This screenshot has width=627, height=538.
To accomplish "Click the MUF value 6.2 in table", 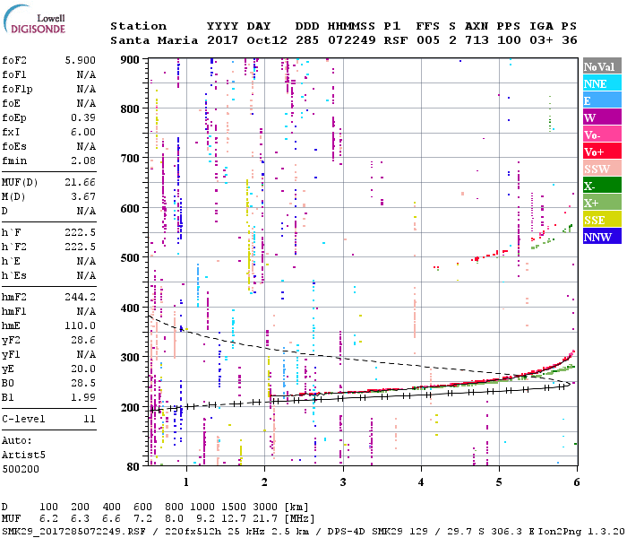I will [x=48, y=519].
